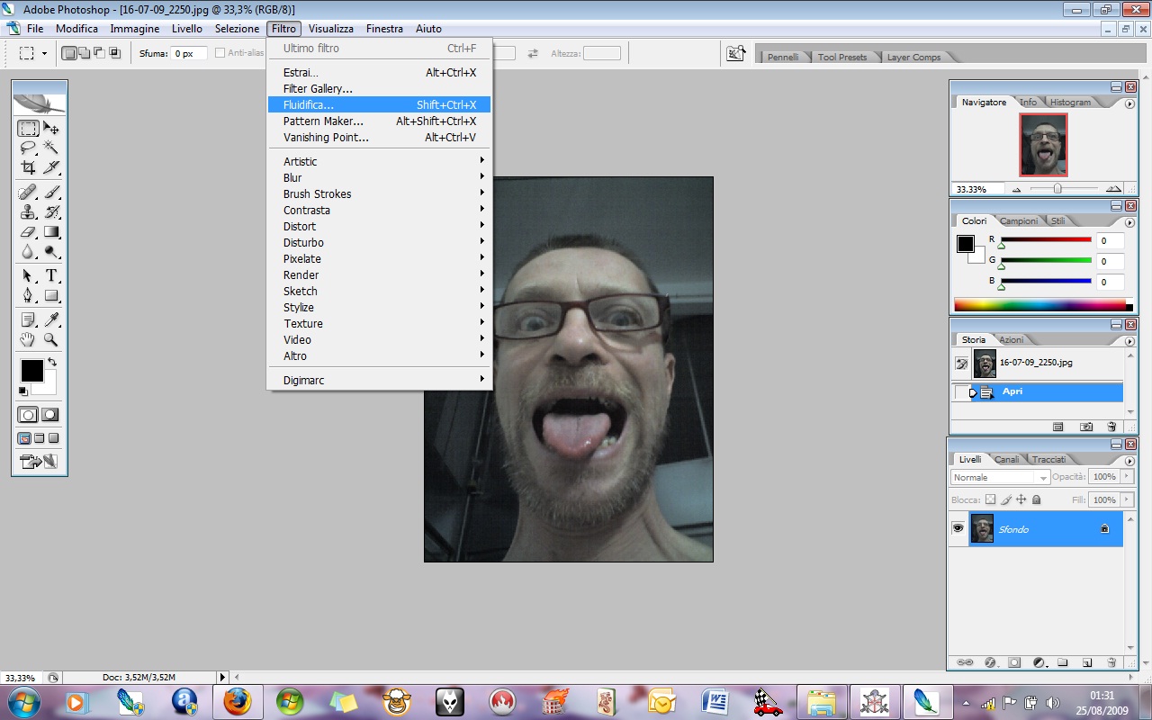Select the Type tool
This screenshot has width=1152, height=720.
pyautogui.click(x=51, y=275)
